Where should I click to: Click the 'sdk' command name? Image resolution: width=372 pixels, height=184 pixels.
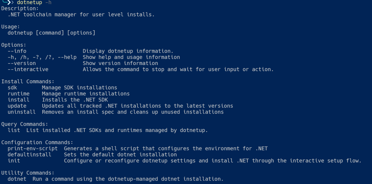pos(12,88)
